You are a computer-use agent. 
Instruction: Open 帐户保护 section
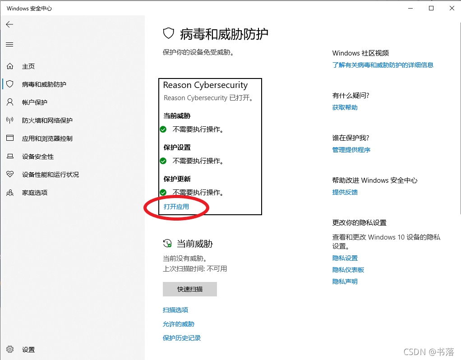[x=34, y=102]
